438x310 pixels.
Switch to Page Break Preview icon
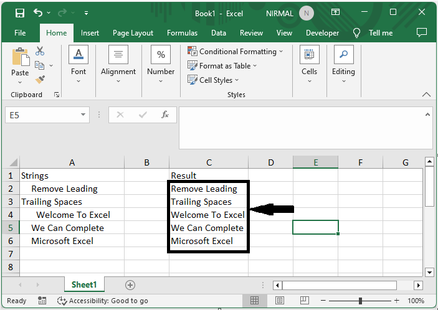305,301
